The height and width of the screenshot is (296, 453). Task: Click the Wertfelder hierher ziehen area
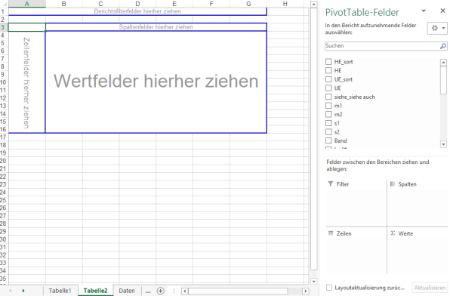point(156,82)
